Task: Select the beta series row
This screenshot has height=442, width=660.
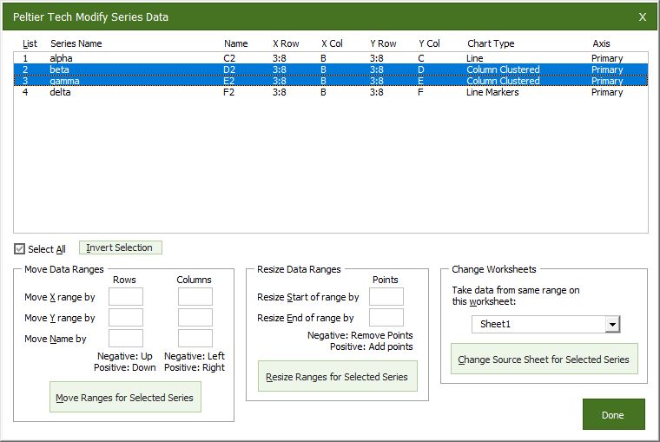Action: tap(330, 69)
